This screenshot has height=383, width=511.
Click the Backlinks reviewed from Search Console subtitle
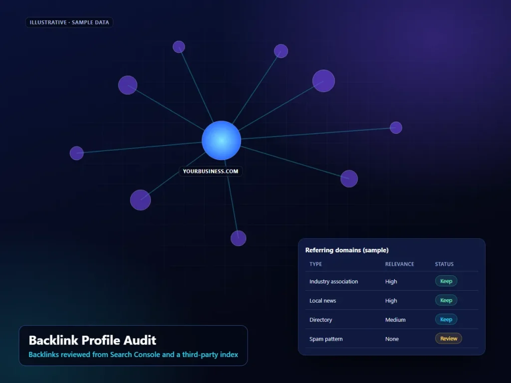tap(133, 355)
